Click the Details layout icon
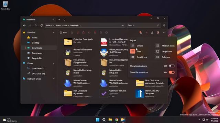The height and width of the screenshot is (123, 220). (133, 45)
